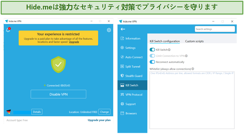Click the Auto Connect sidebar icon
Image resolution: width=244 pixels, height=134 pixels.
click(x=122, y=57)
